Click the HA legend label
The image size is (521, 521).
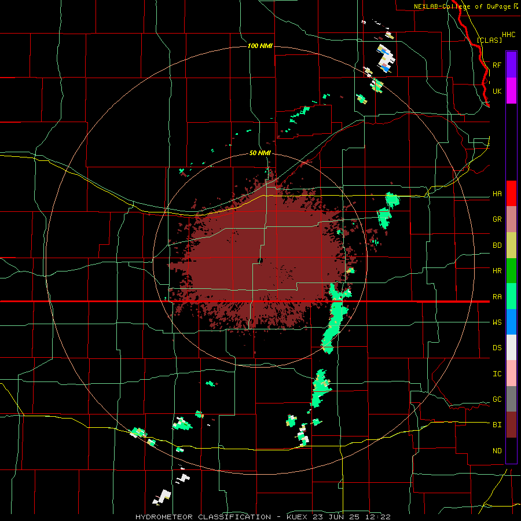tap(497, 194)
